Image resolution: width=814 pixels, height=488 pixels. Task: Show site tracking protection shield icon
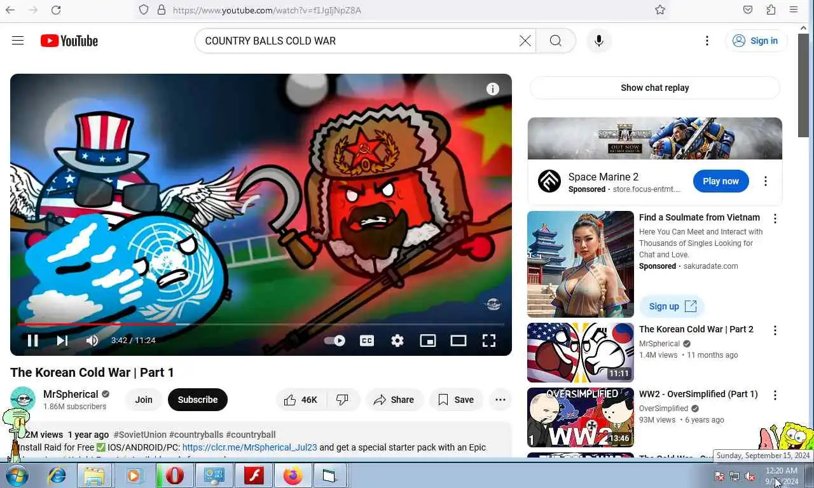(x=144, y=10)
